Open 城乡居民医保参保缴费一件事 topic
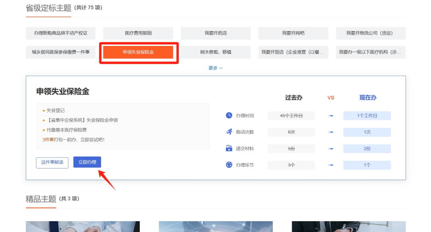 [61, 52]
